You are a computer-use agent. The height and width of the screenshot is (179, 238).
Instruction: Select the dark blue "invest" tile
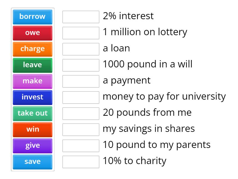32,97
